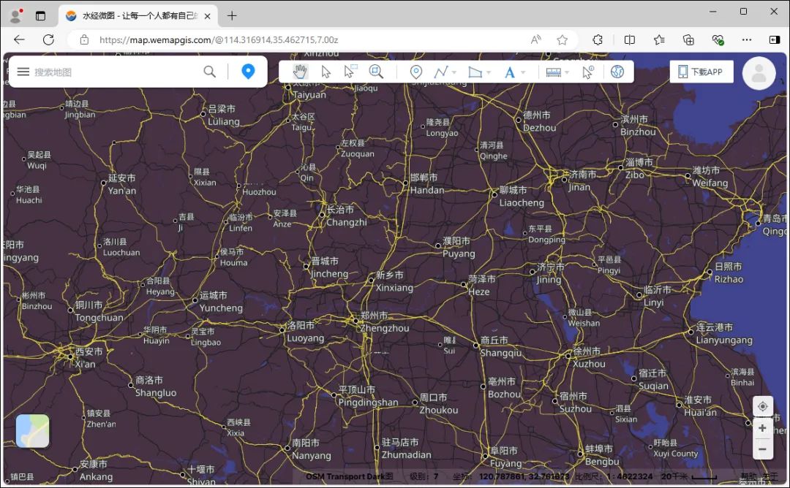Image resolution: width=790 pixels, height=488 pixels.
Task: Click the map search input field
Action: pyautogui.click(x=116, y=72)
